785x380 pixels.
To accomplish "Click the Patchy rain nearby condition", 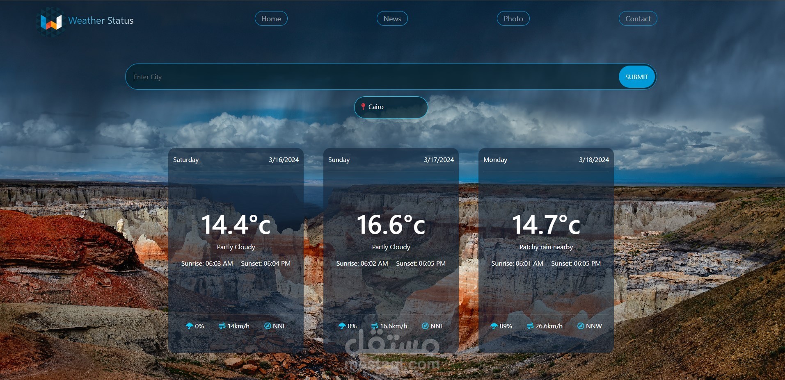I will pos(546,247).
